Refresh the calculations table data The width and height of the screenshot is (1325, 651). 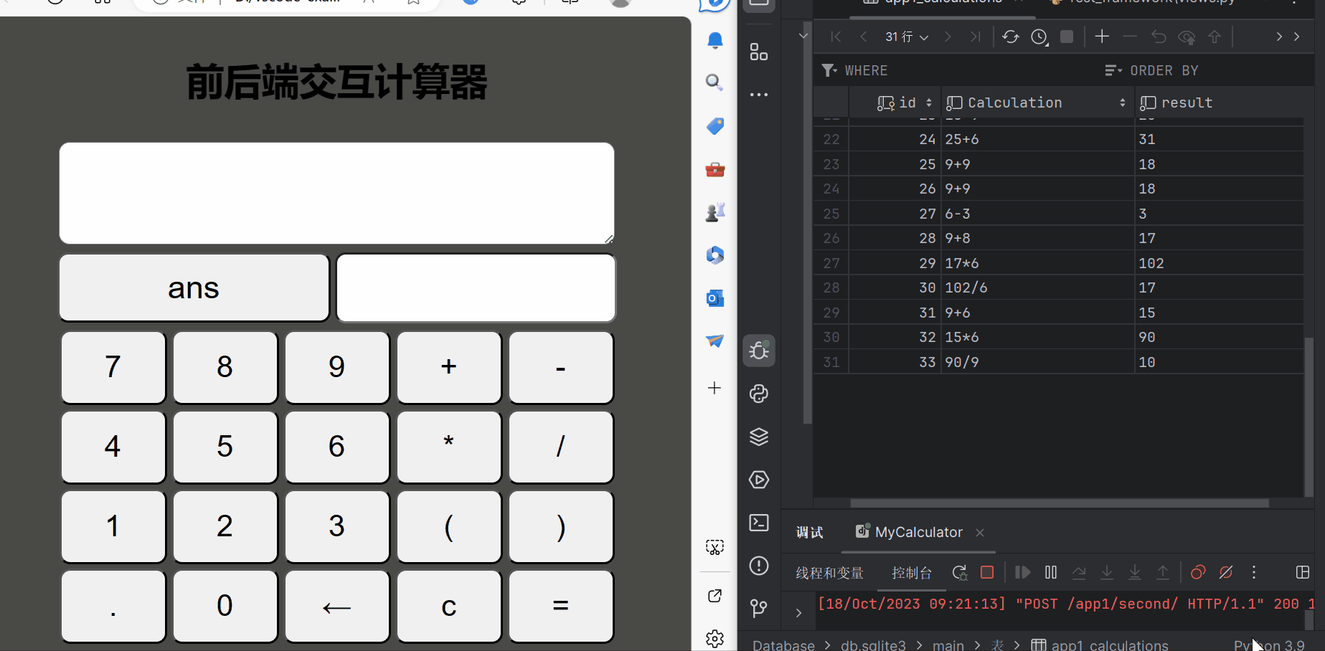pyautogui.click(x=1010, y=37)
